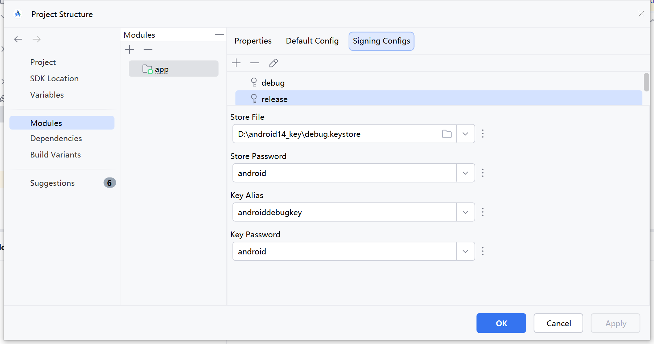Image resolution: width=654 pixels, height=344 pixels.
Task: Browse for Store File with folder icon
Action: tap(447, 134)
